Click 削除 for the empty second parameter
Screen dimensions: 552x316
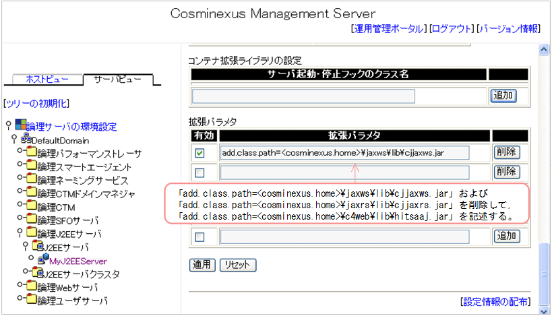(x=507, y=172)
